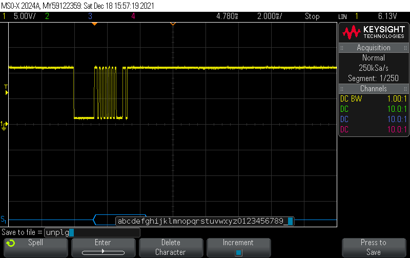Click the Keysight Technologies logo
The image size is (410, 258).
[x=374, y=33]
